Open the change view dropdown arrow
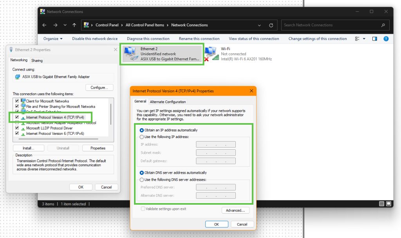401x238 pixels. pyautogui.click(x=364, y=39)
